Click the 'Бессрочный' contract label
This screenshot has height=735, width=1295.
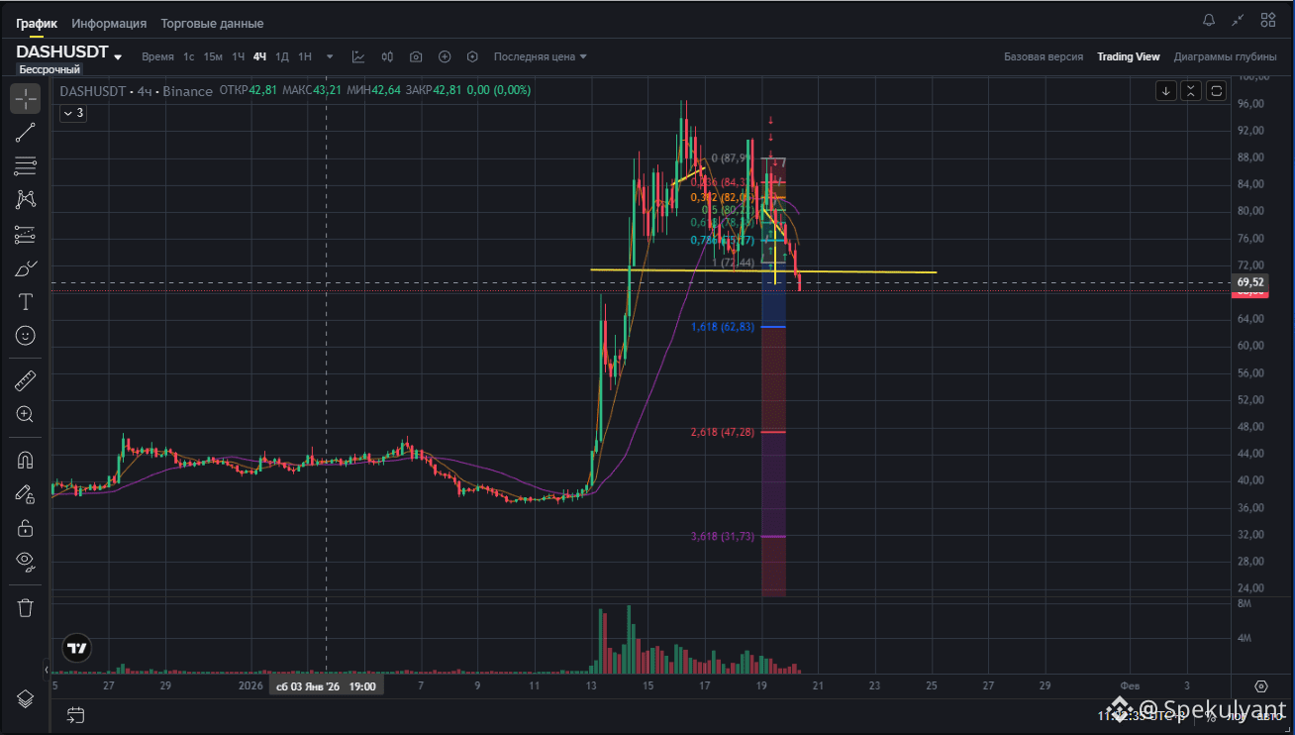[x=50, y=70]
